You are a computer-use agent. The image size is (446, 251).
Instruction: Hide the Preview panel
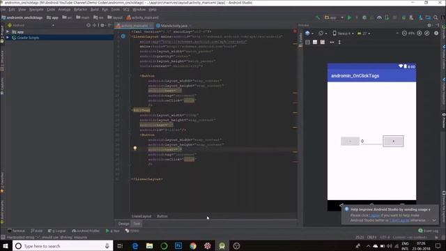point(437,25)
